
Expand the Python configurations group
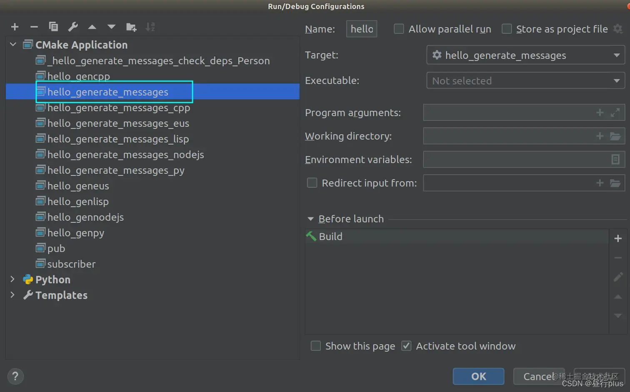[x=12, y=279]
